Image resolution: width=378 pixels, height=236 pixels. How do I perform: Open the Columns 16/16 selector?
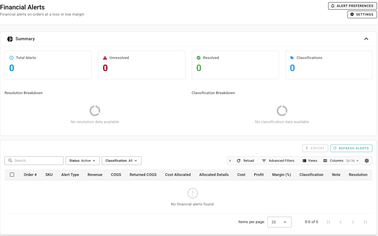click(341, 161)
